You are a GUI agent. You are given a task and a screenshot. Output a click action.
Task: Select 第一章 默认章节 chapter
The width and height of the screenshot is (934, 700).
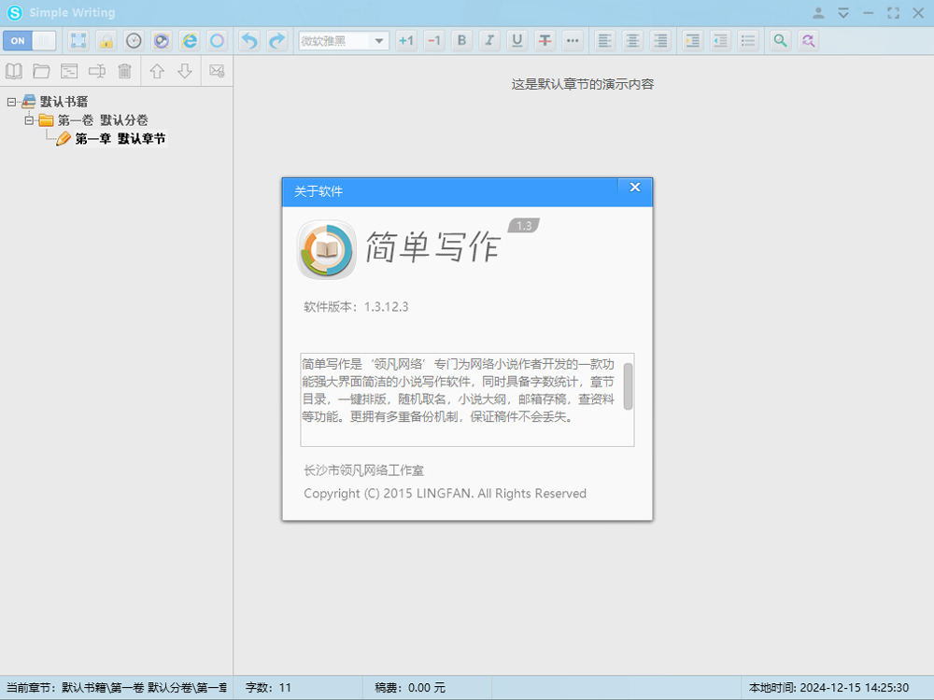click(120, 139)
